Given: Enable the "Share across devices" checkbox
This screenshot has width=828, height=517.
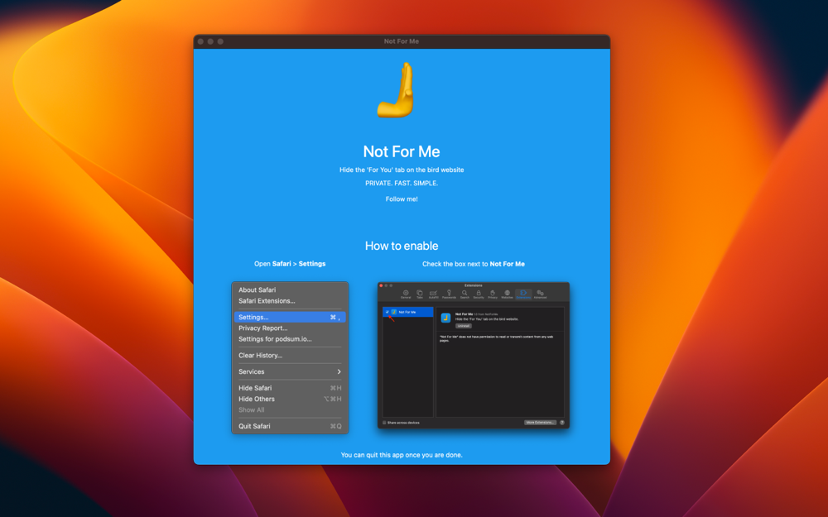Looking at the screenshot, I should pos(384,423).
